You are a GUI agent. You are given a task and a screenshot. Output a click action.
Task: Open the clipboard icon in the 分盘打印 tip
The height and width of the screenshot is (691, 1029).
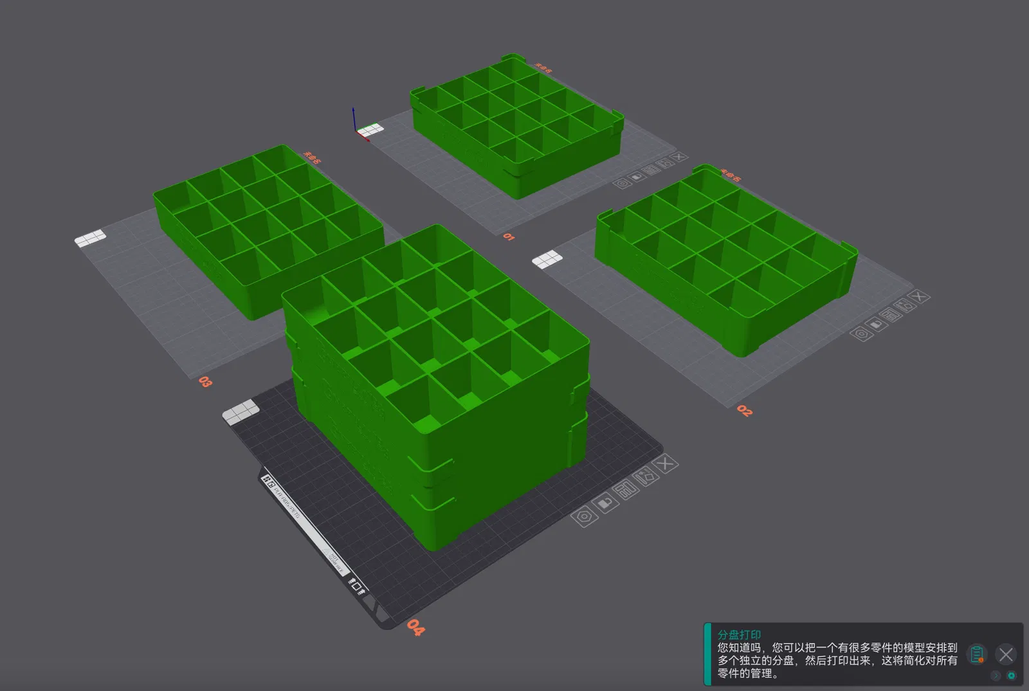tap(977, 654)
